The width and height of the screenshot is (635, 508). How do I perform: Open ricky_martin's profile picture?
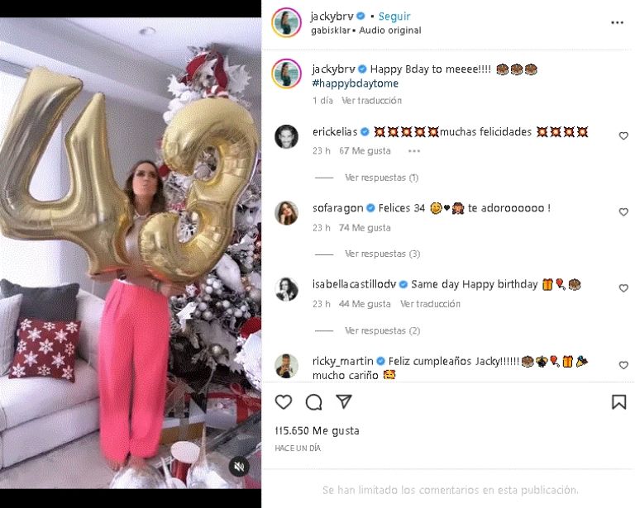coord(286,365)
